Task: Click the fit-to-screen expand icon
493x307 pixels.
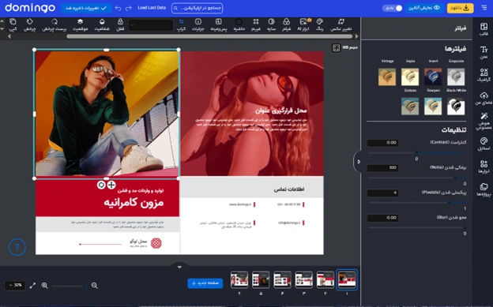Action: [32, 286]
